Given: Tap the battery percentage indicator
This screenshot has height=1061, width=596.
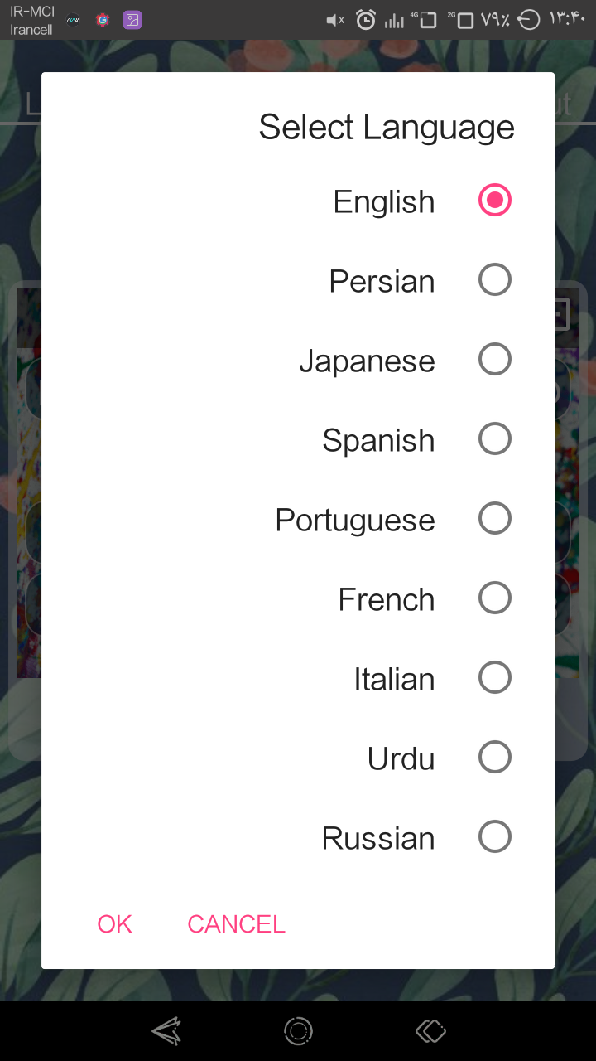Looking at the screenshot, I should pyautogui.click(x=495, y=20).
